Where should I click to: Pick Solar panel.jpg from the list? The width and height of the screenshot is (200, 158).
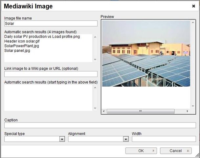(x=17, y=51)
